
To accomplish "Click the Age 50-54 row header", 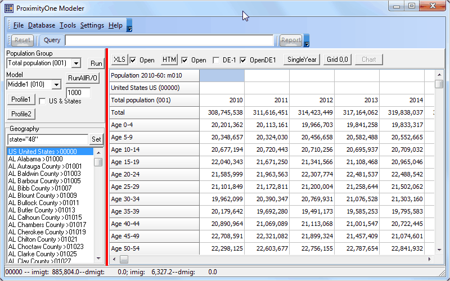I will pyautogui.click(x=154, y=248).
